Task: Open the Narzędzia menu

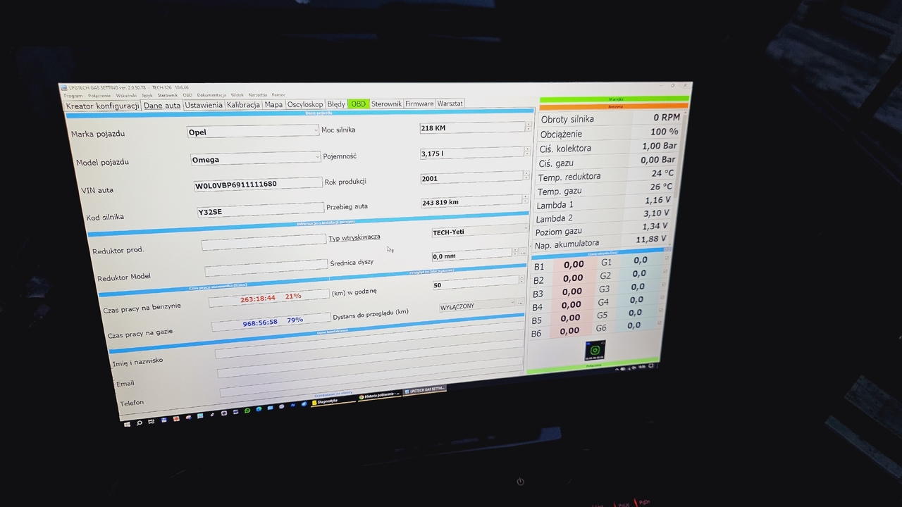Action: (257, 95)
